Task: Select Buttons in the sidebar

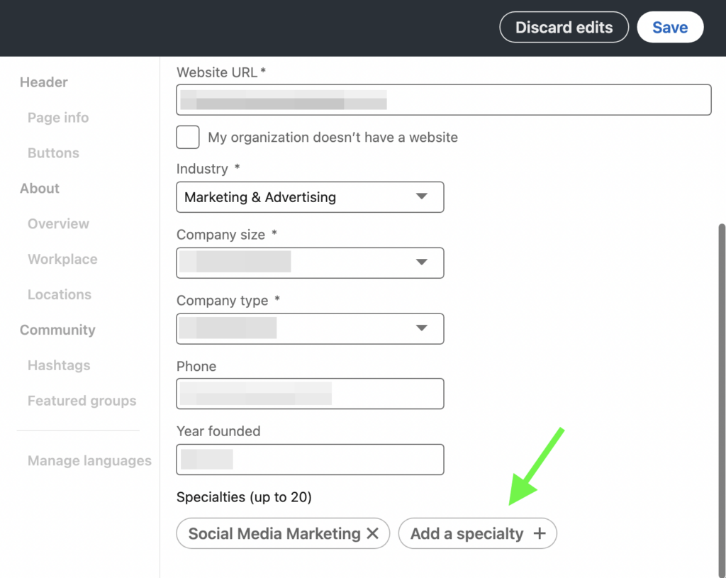Action: click(x=53, y=153)
